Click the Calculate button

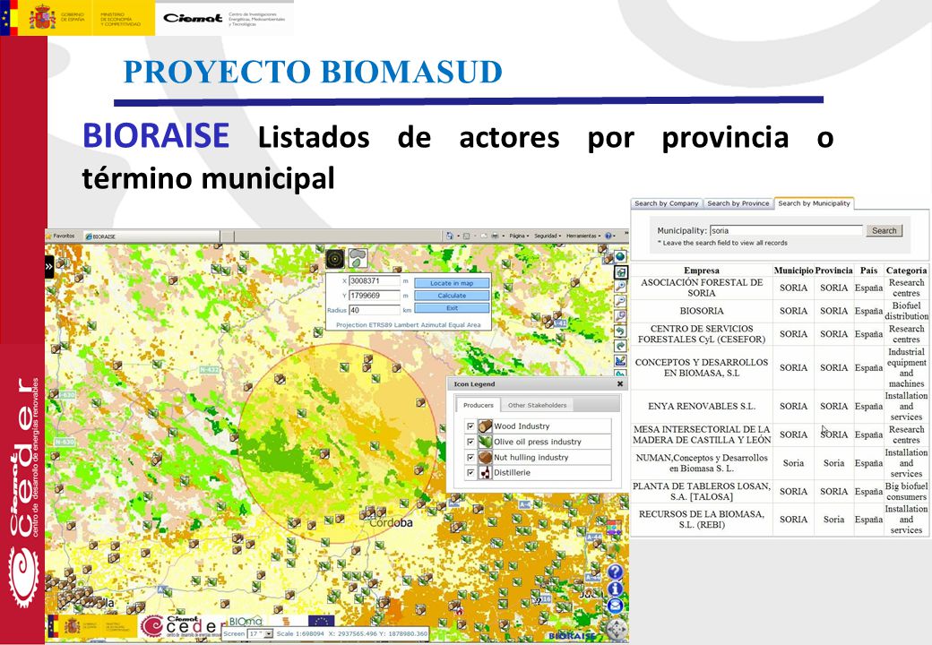[452, 296]
